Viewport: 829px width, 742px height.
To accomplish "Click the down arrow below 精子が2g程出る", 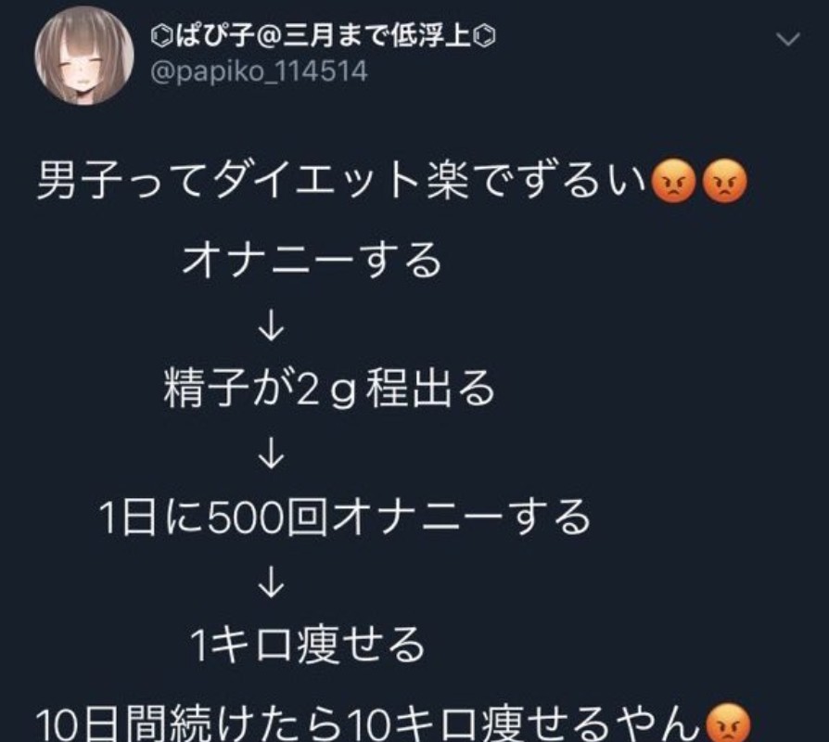I will coord(272,456).
